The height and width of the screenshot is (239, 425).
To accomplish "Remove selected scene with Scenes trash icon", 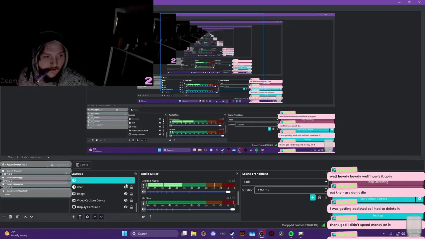I will (x=10, y=217).
